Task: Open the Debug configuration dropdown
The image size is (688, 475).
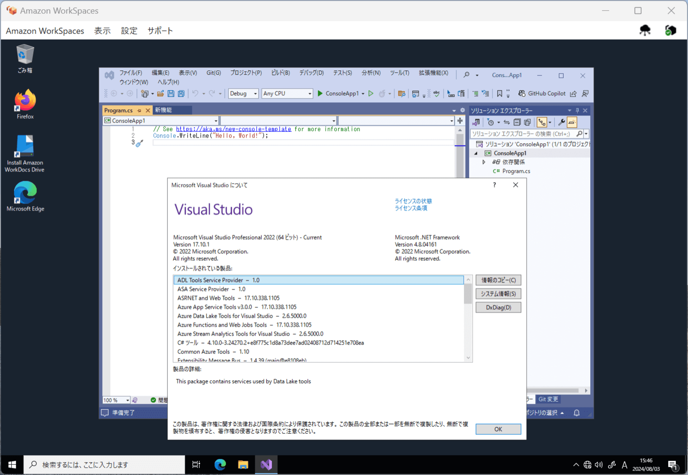Action: coord(243,94)
